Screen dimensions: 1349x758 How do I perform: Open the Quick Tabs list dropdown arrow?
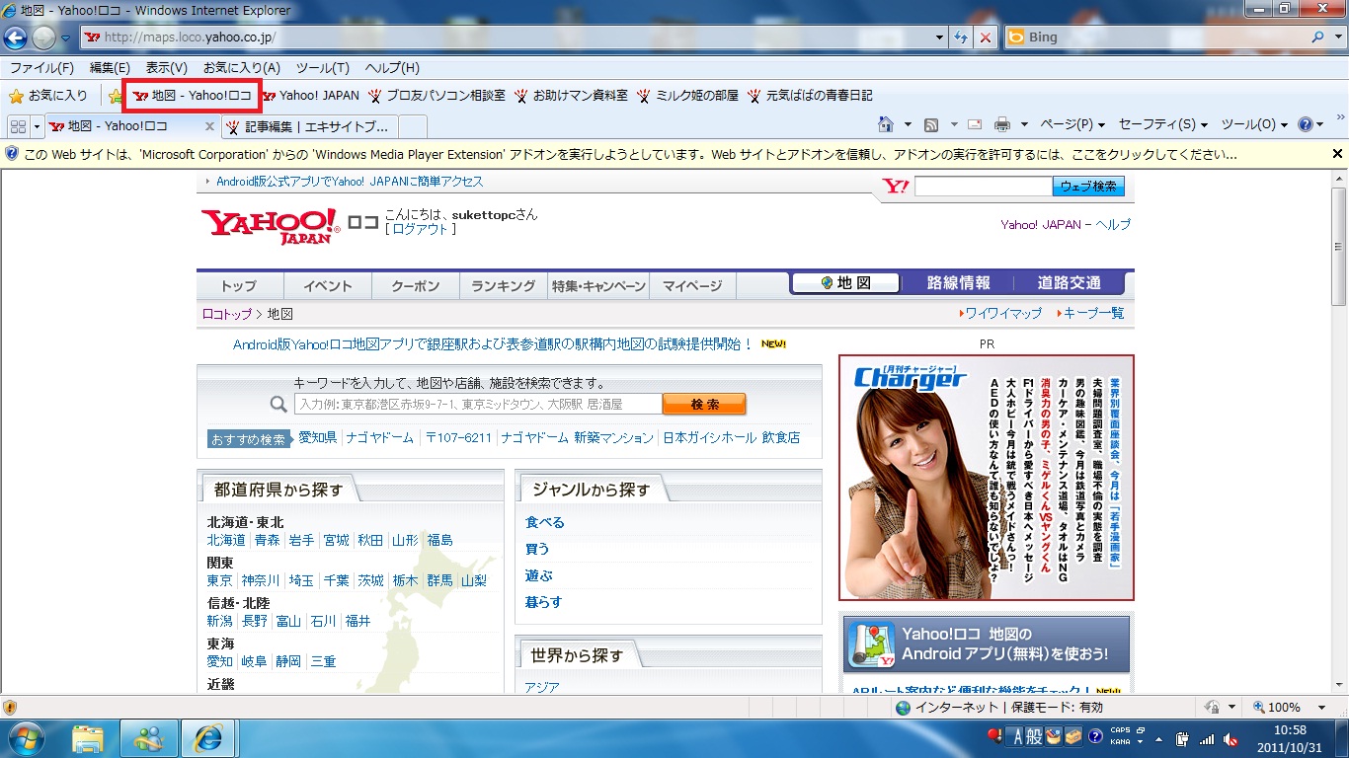[x=37, y=125]
